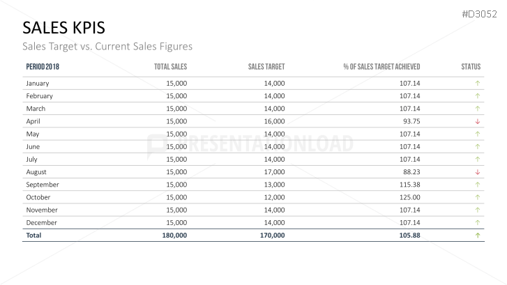
Task: Select the Total Sales column header
Action: (x=170, y=67)
